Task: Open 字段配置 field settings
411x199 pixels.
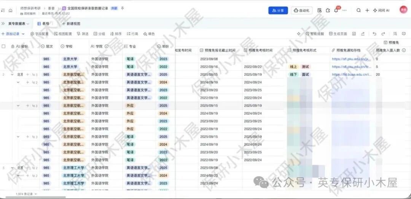Action: click(x=40, y=34)
